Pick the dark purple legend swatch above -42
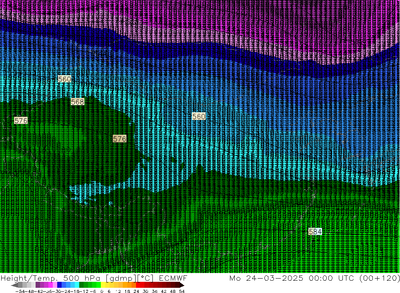This screenshot has height=293, width=400. 38,285
